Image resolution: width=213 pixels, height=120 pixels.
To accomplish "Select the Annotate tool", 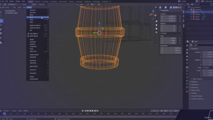I will [x=1, y=38].
